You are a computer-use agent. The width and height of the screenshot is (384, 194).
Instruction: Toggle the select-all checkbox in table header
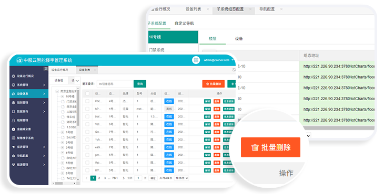click(87, 93)
